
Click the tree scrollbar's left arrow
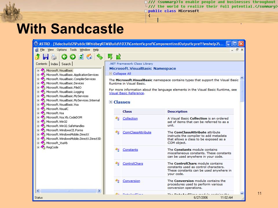(38, 191)
